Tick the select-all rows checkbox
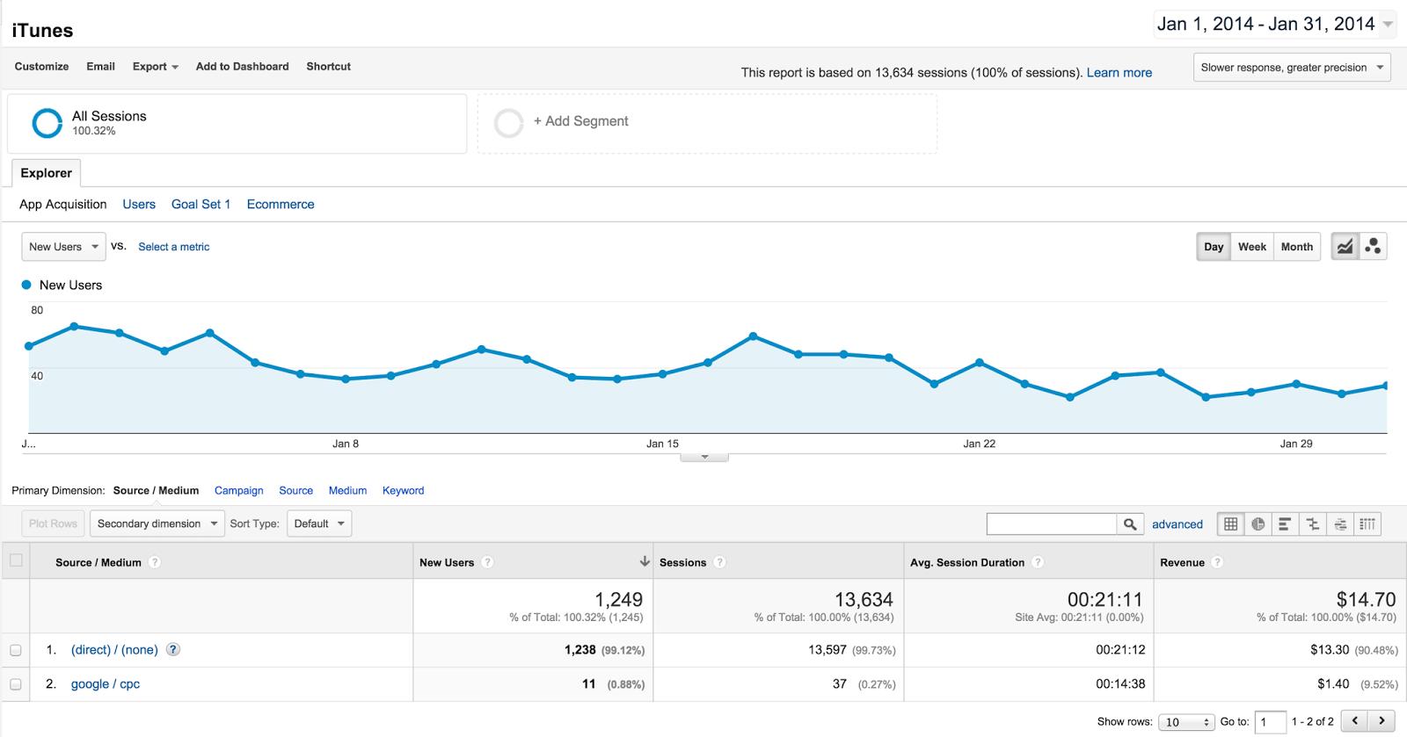The height and width of the screenshot is (737, 1407). pos(16,560)
